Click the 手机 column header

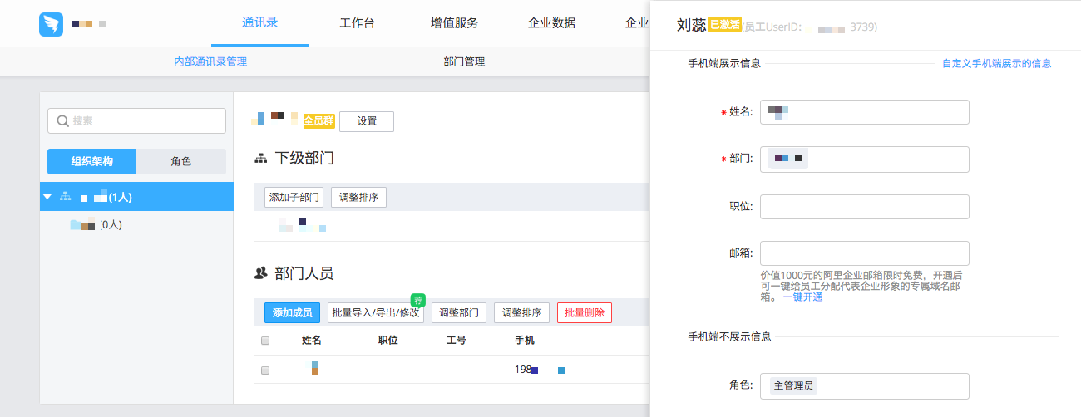[525, 341]
